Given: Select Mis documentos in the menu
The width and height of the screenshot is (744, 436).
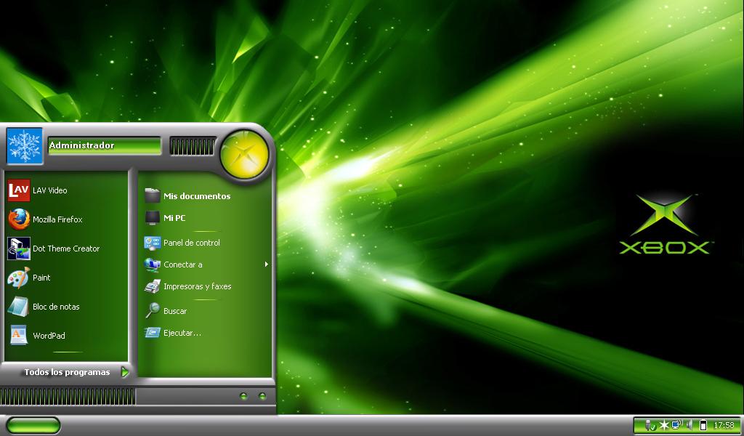Looking at the screenshot, I should tap(198, 196).
